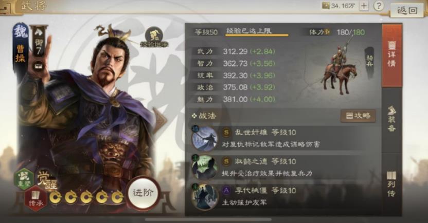Click the 返回 back button
428x223 pixels.
[407, 10]
